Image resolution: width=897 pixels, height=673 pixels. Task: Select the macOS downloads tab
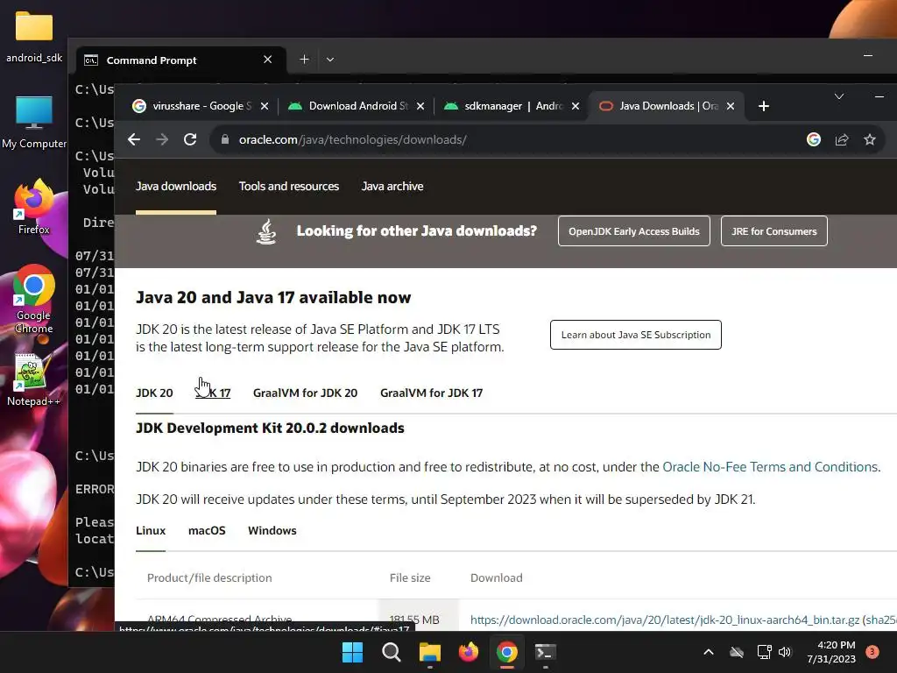pos(207,530)
